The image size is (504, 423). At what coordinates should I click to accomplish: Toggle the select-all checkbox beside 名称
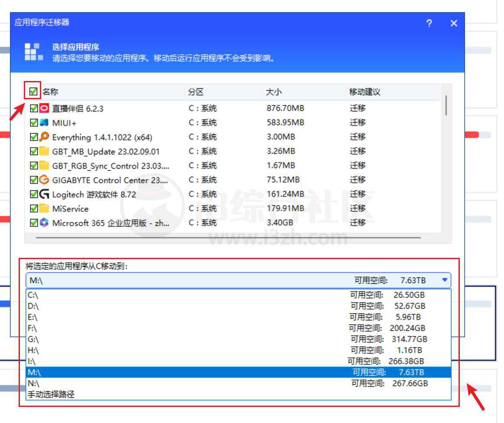pyautogui.click(x=33, y=91)
